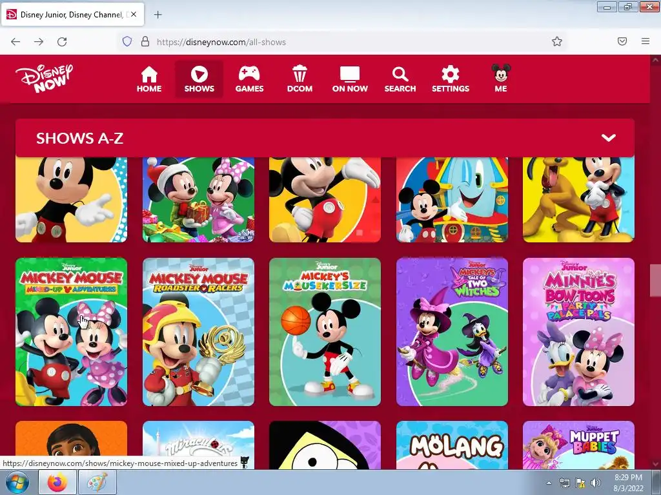Viewport: 661px width, 495px height.
Task: Open the Muppet Babies show tile
Action: [578, 445]
